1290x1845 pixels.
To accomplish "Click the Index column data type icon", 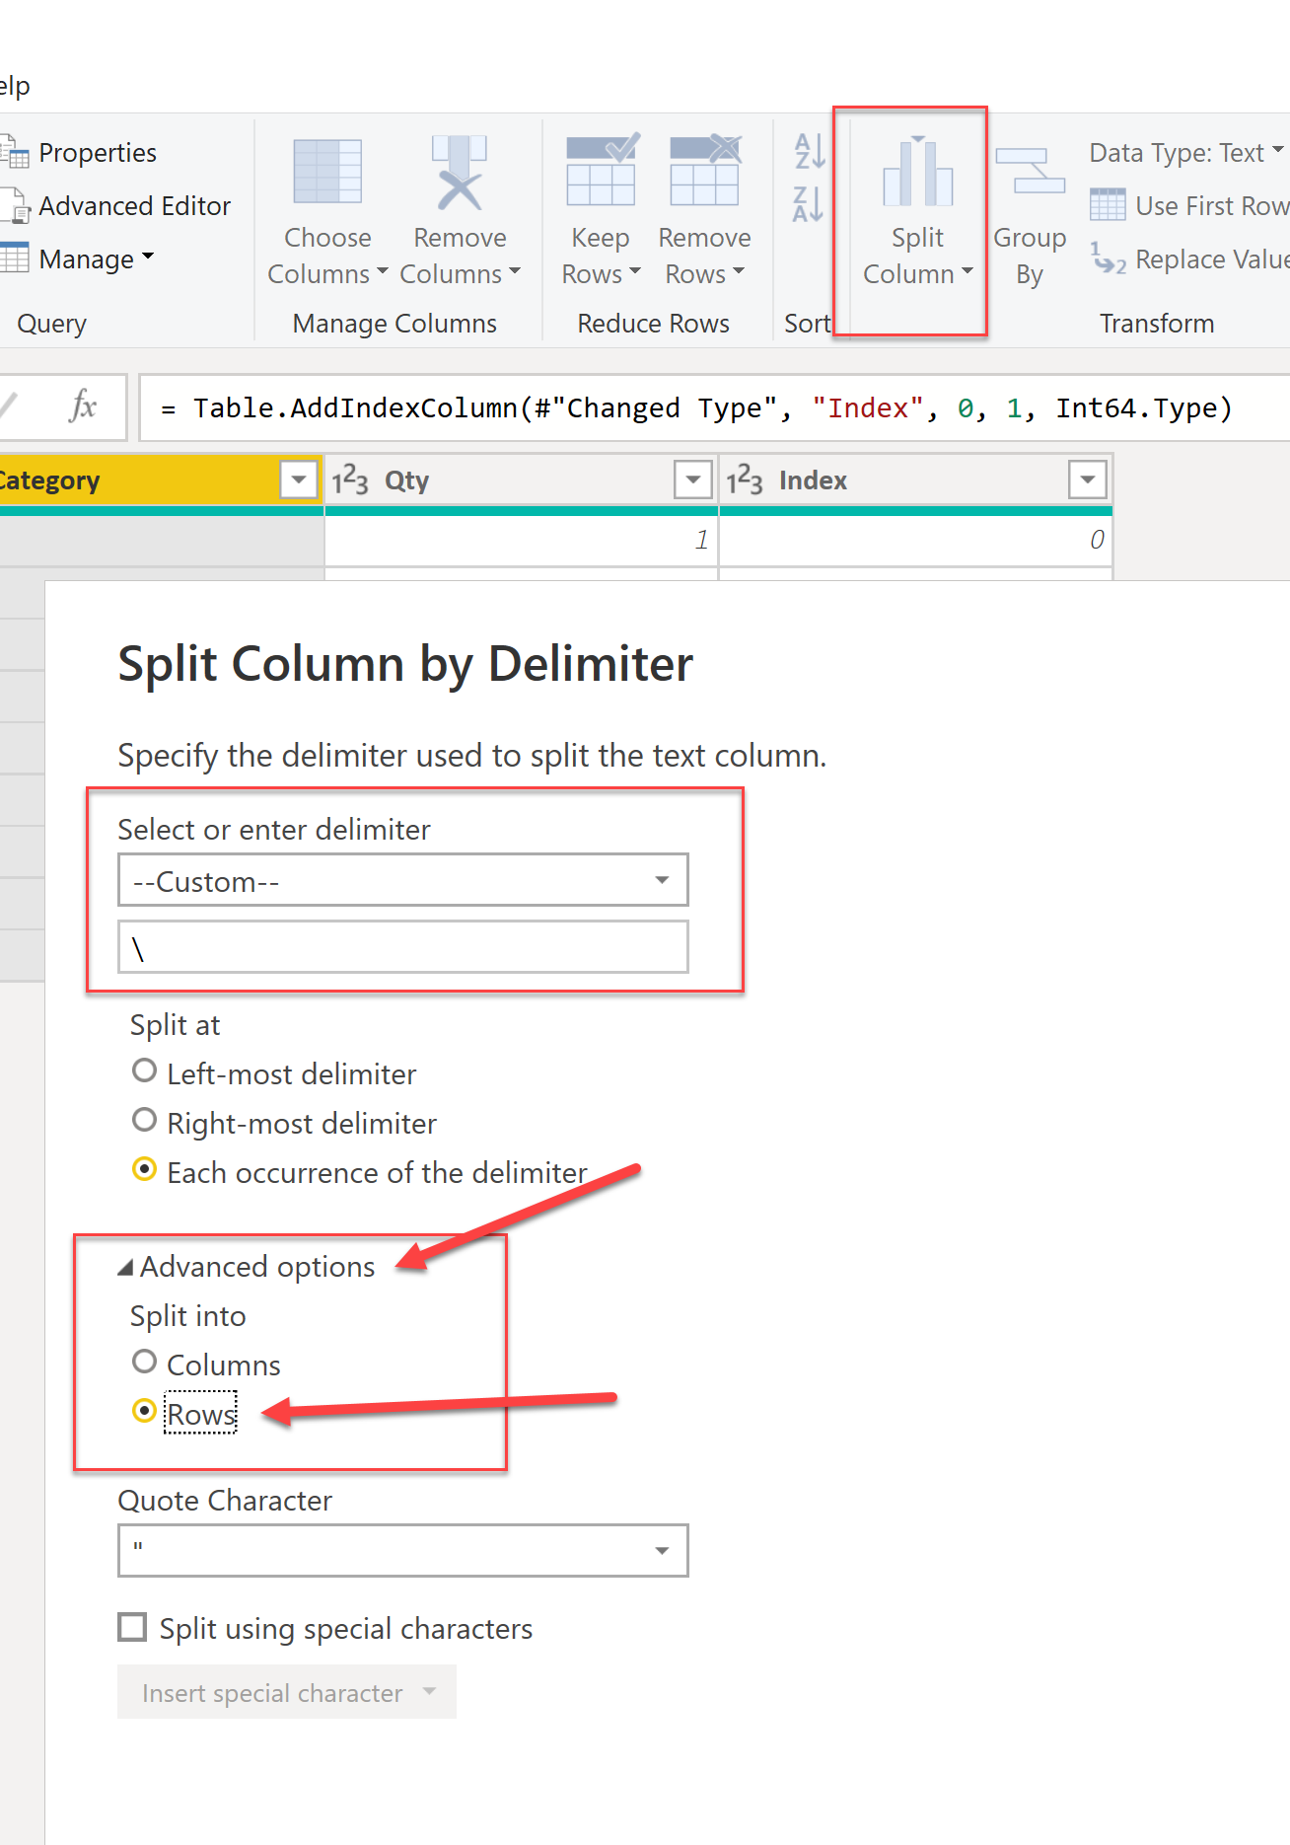I will click(745, 480).
